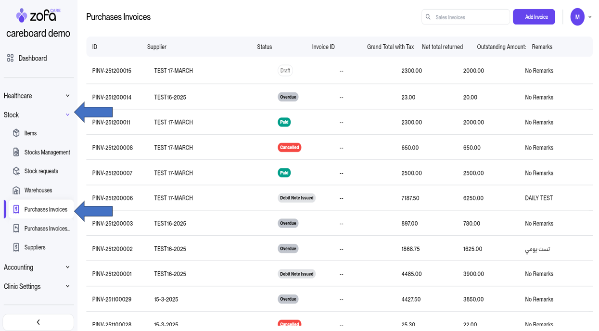The width and height of the screenshot is (599, 331).
Task: Click the Add Invoice button
Action: 534,17
